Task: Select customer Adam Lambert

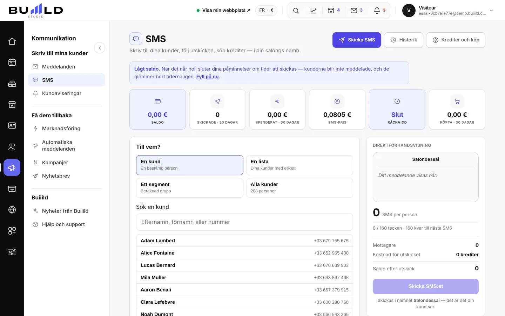Action: 244,241
